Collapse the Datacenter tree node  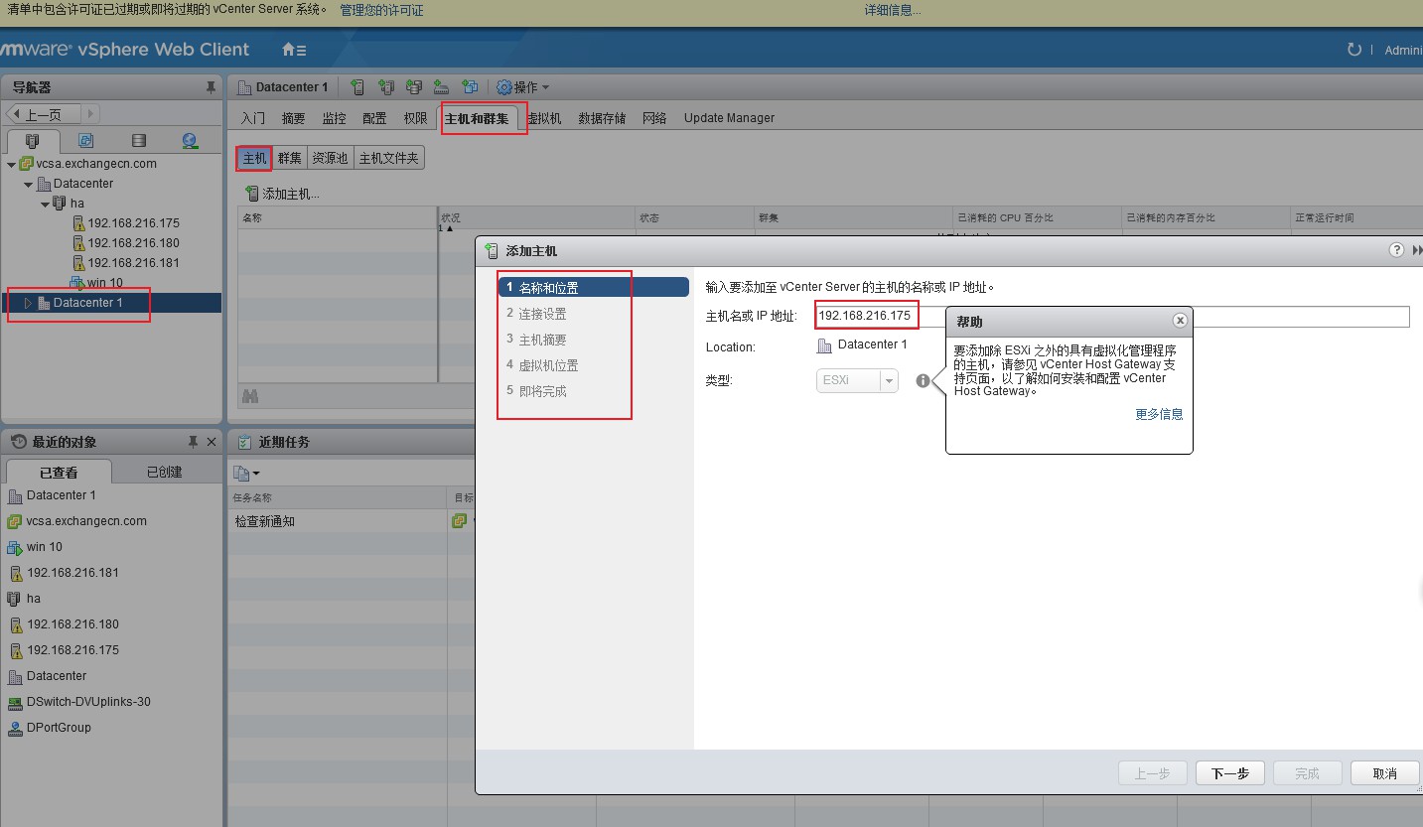pyautogui.click(x=29, y=184)
